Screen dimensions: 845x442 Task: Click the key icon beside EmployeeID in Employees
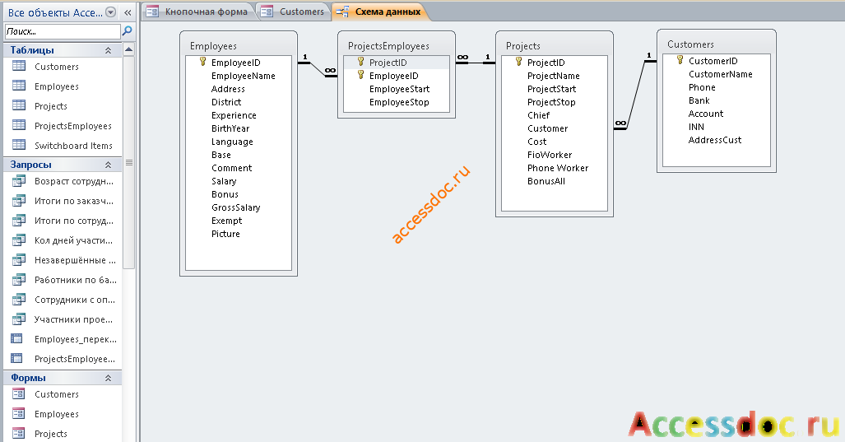click(x=202, y=62)
